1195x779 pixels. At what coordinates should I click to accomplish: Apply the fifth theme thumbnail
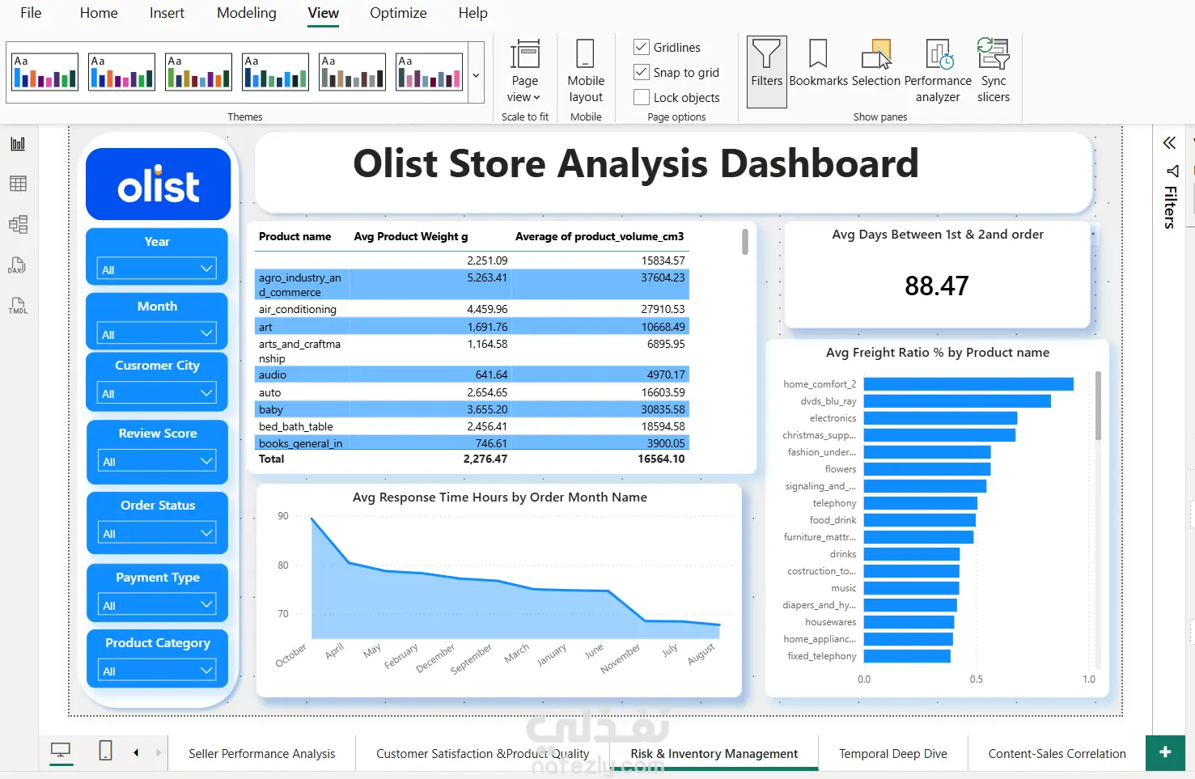pyautogui.click(x=353, y=72)
